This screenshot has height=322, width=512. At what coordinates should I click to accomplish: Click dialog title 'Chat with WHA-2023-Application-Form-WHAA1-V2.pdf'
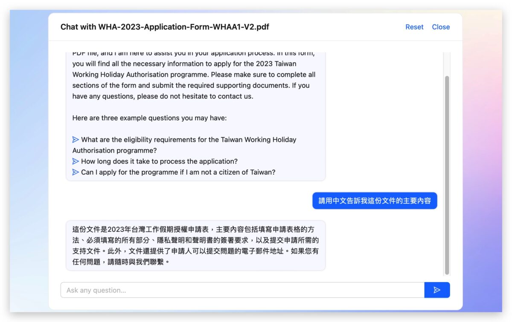tap(165, 27)
